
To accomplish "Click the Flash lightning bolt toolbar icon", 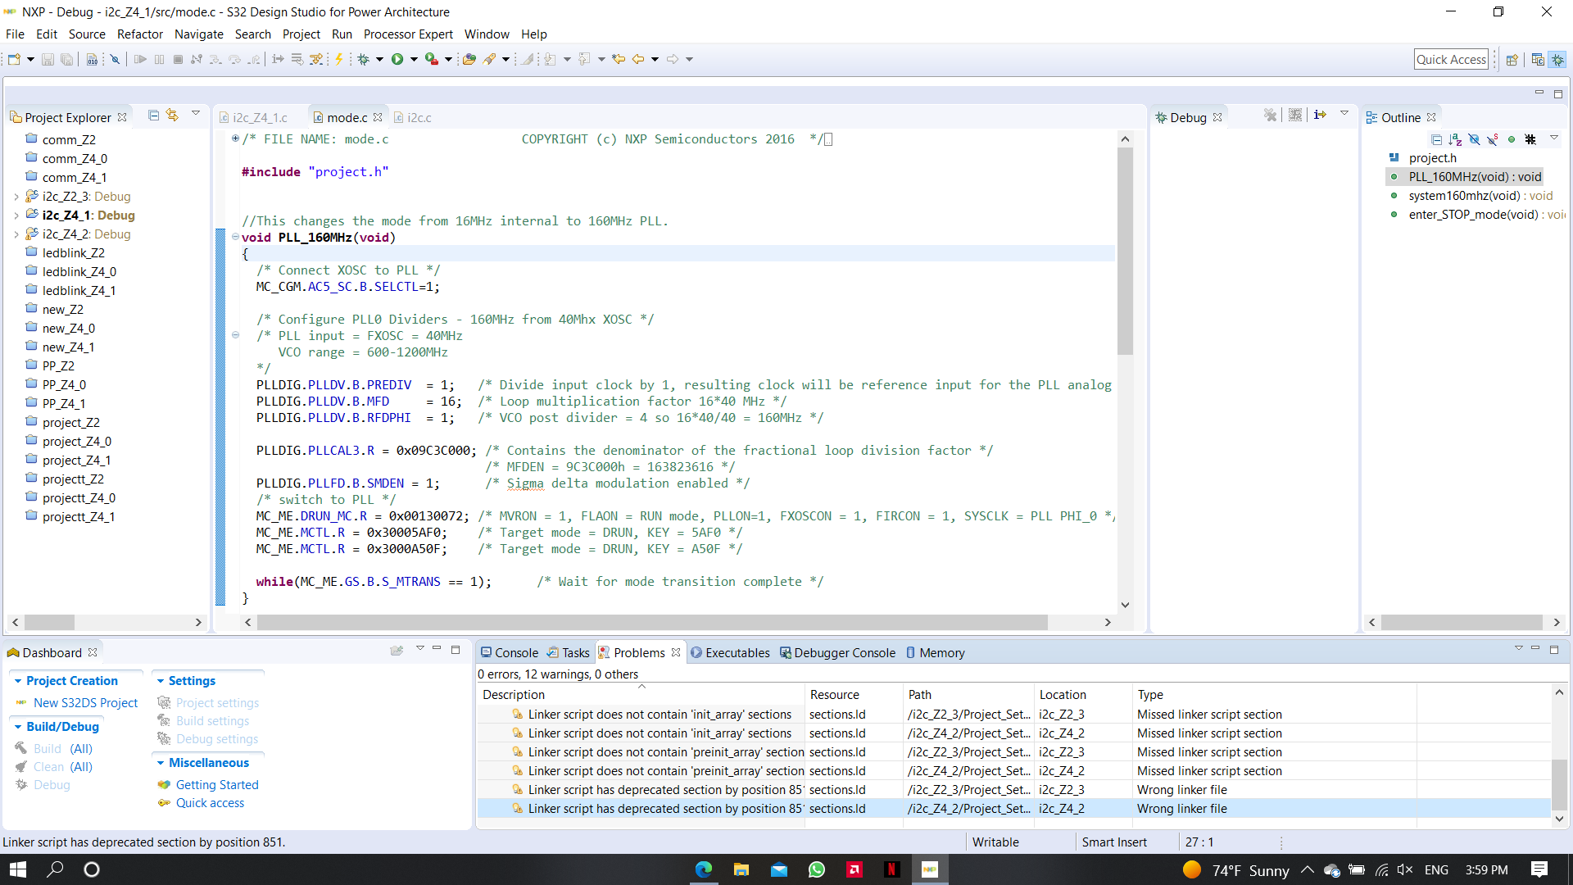I will click(x=338, y=59).
